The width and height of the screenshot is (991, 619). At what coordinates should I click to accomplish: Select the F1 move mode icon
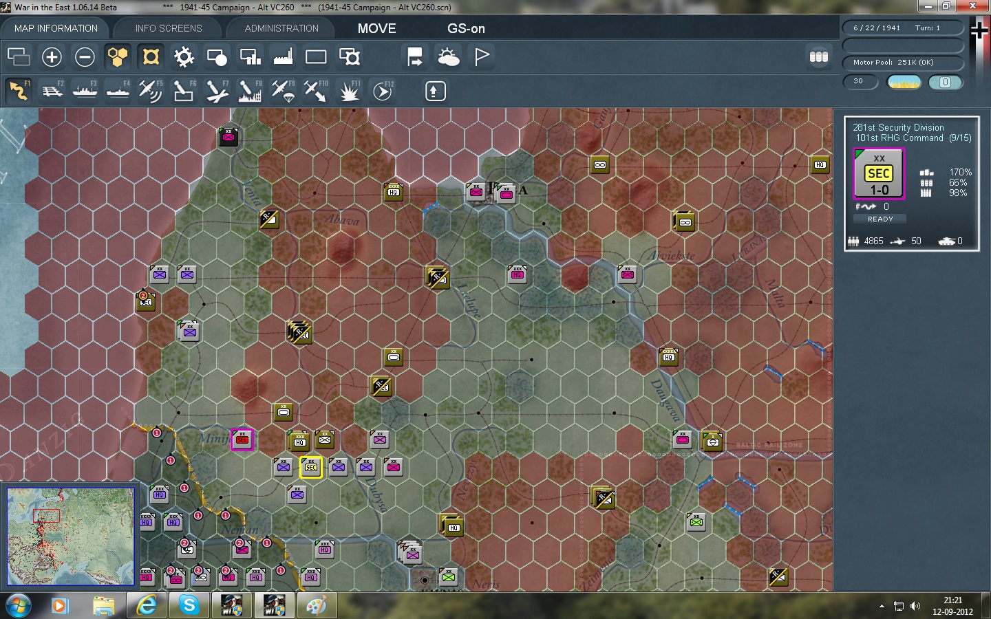(19, 91)
